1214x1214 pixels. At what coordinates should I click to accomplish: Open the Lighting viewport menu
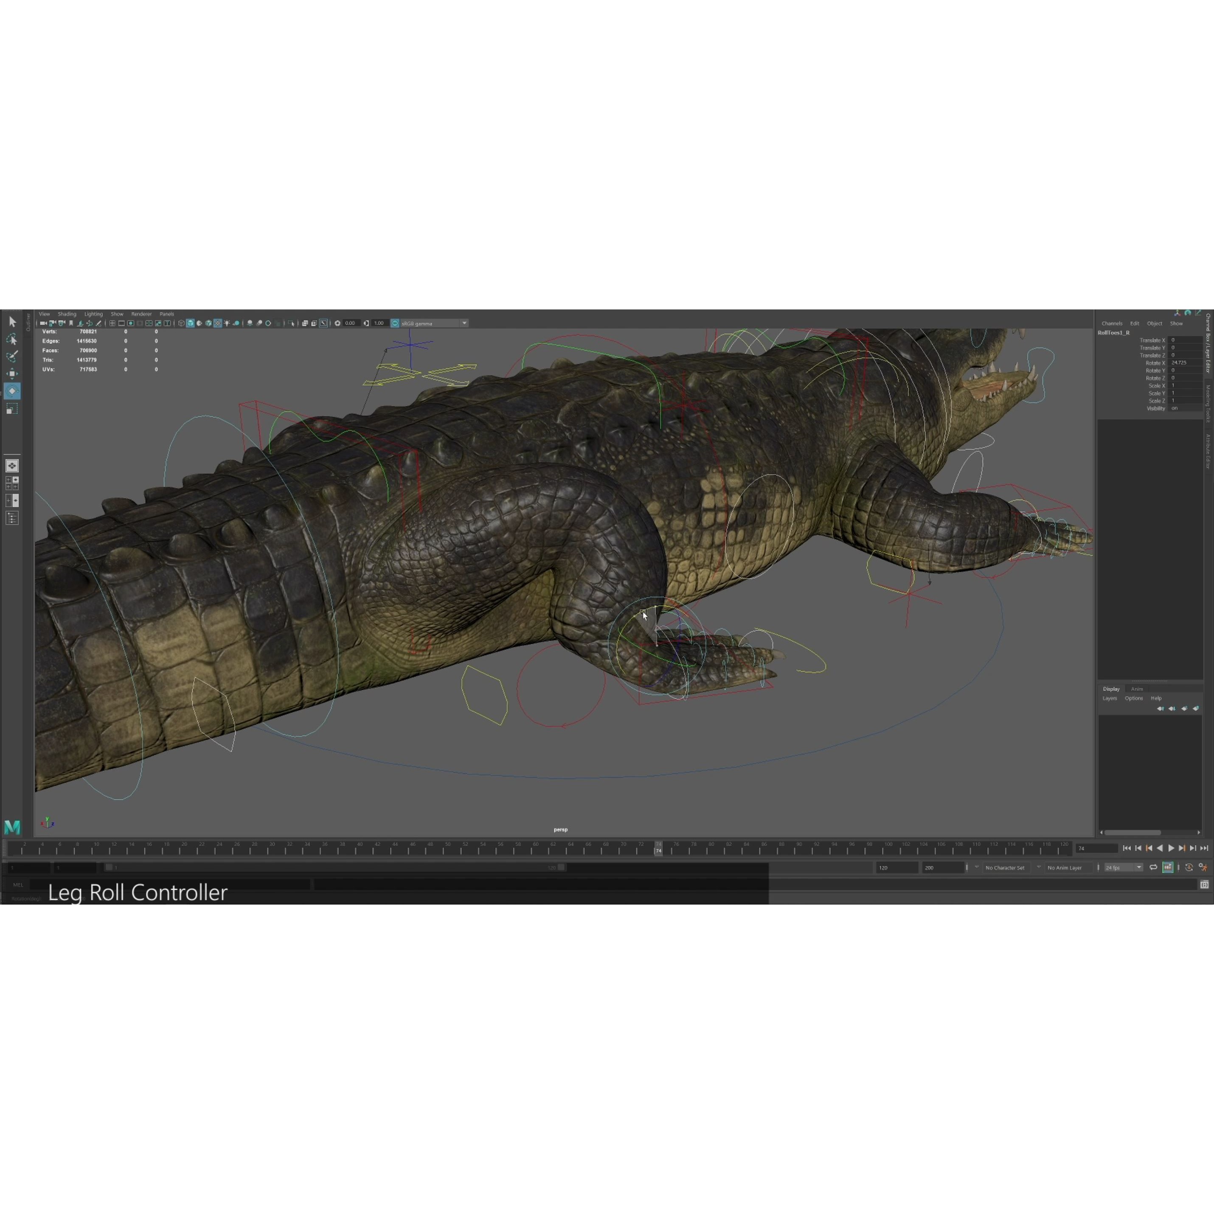pos(94,314)
